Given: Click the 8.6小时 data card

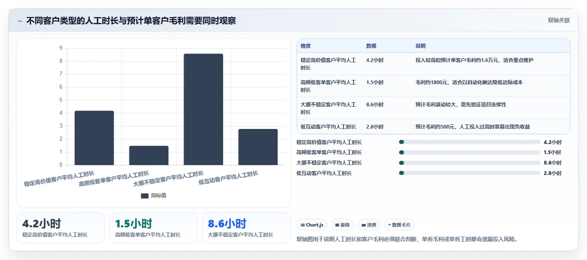Looking at the screenshot, I should coord(246,228).
